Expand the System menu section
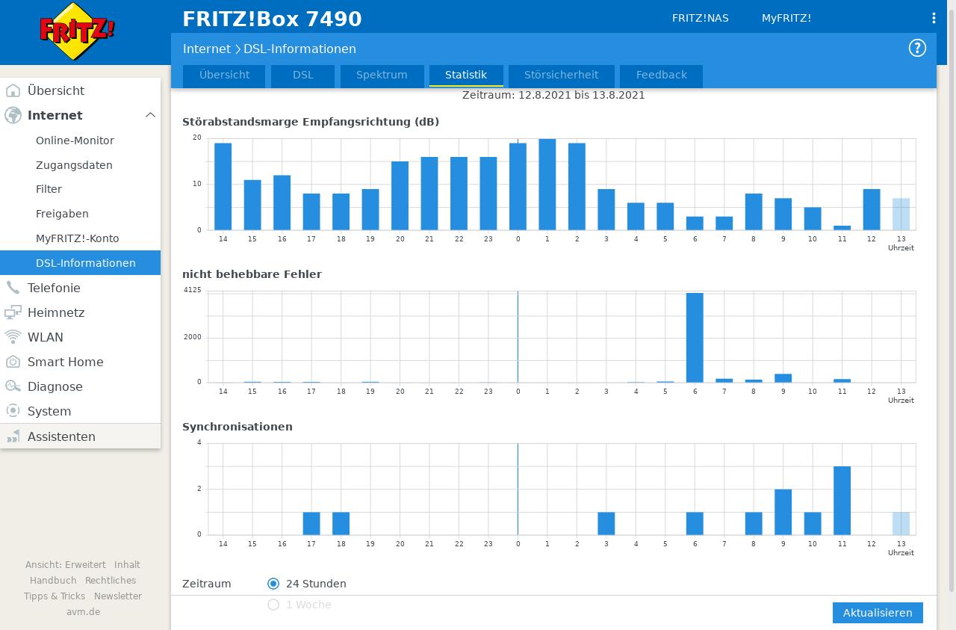Image resolution: width=956 pixels, height=630 pixels. 49,412
